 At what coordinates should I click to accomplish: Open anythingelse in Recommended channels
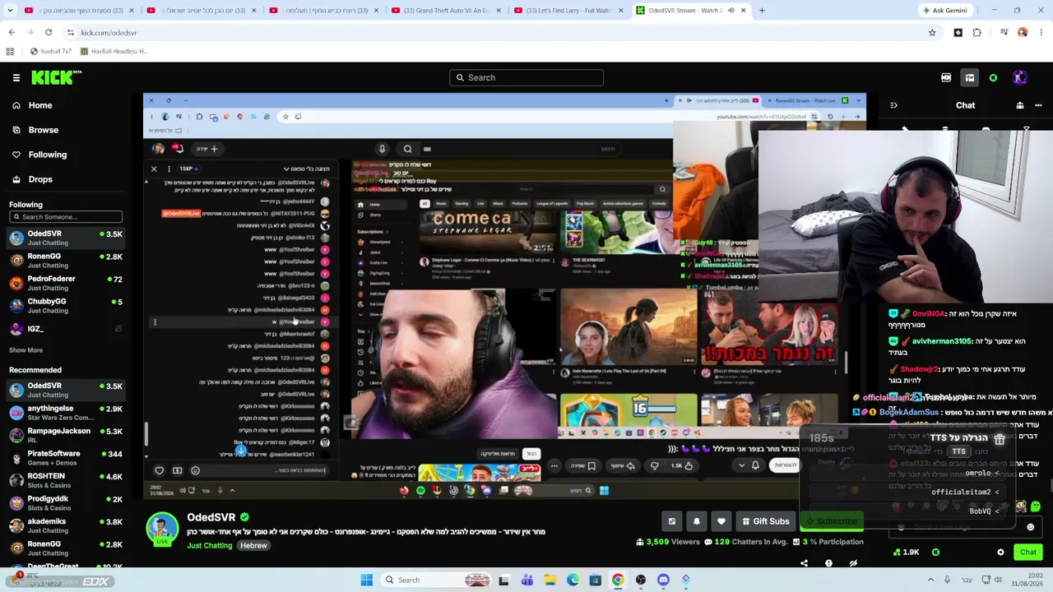66,413
